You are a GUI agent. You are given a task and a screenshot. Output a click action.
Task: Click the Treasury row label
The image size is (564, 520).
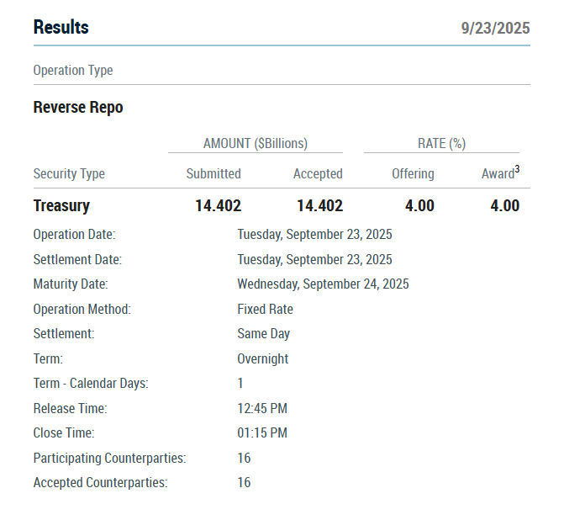61,205
